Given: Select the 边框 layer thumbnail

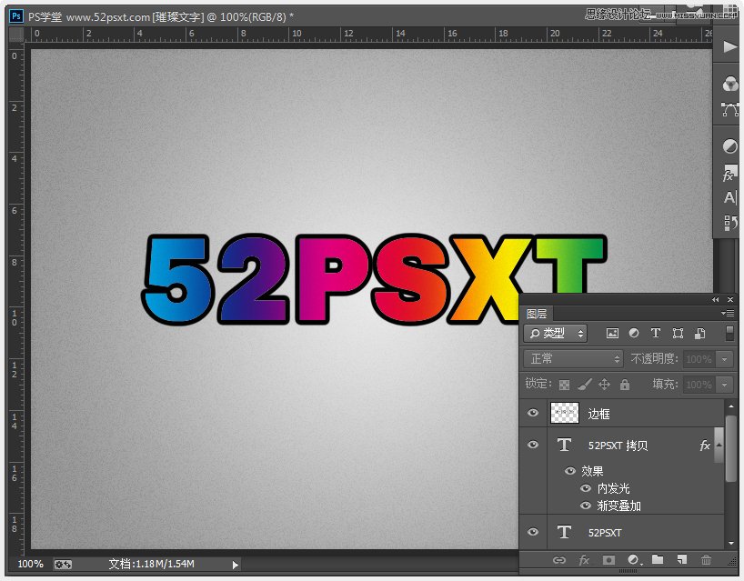Looking at the screenshot, I should point(565,413).
